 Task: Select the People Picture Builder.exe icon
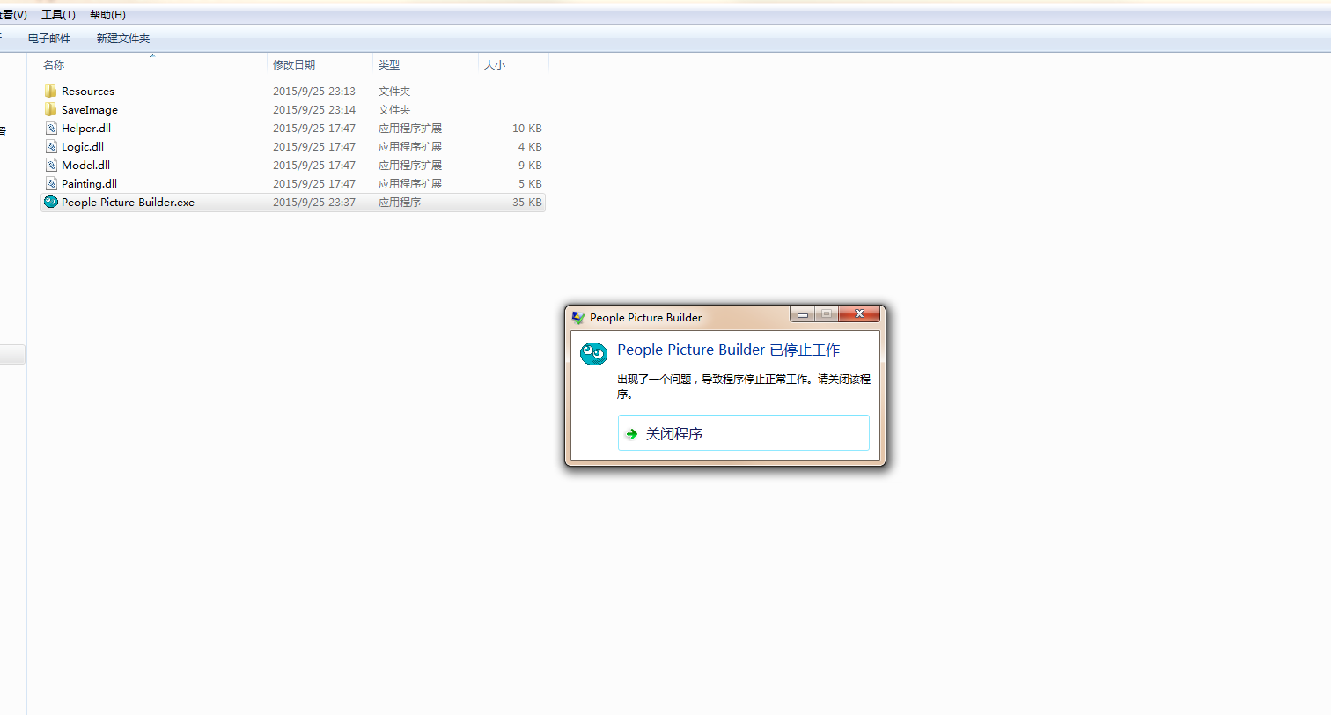click(50, 202)
